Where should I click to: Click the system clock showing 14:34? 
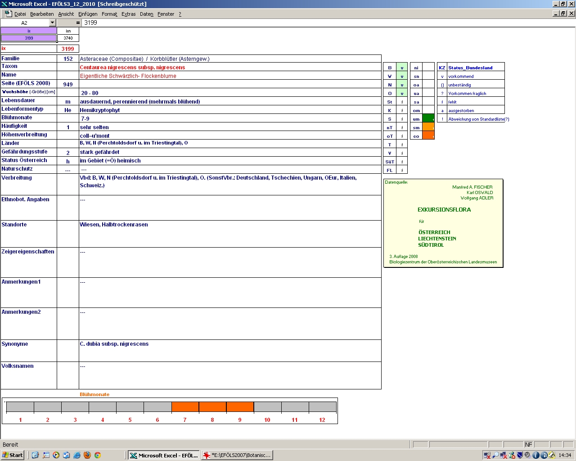coord(565,455)
